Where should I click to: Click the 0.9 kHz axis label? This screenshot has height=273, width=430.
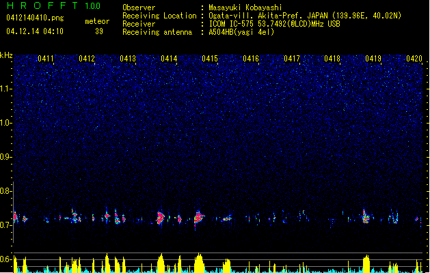[5, 157]
